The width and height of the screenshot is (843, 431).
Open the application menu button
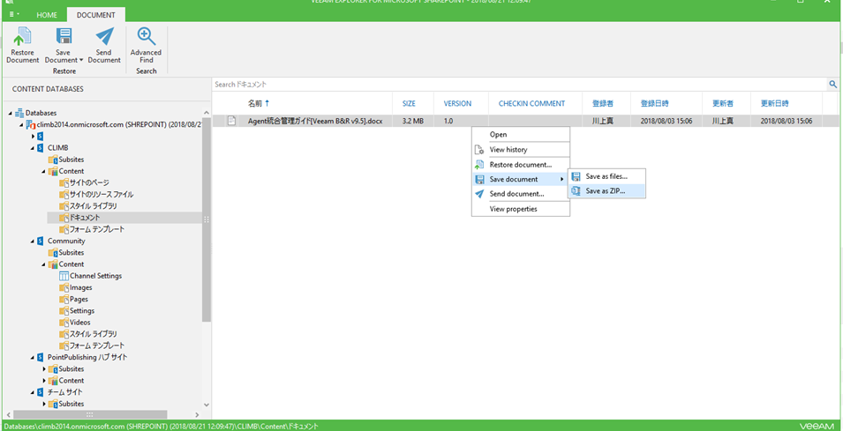[x=14, y=14]
